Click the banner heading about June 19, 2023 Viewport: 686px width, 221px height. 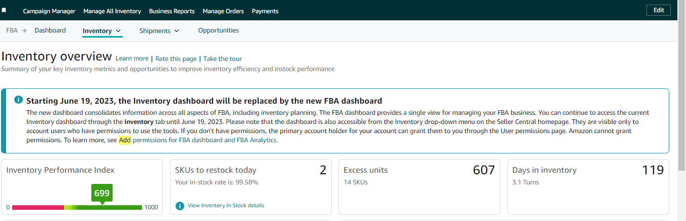pyautogui.click(x=204, y=101)
